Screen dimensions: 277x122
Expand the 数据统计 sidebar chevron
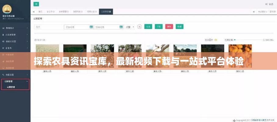point(27,28)
